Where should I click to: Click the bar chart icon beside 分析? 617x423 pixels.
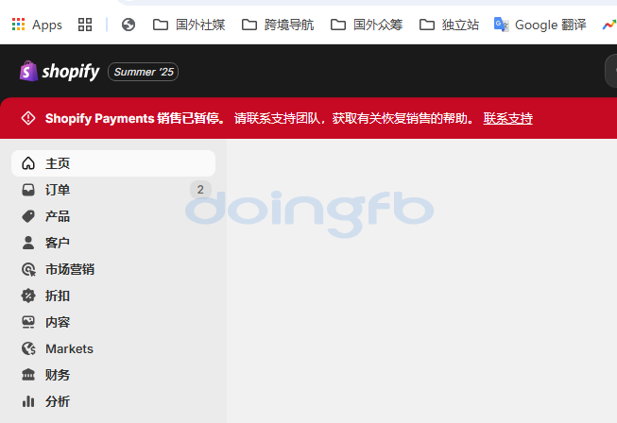click(28, 401)
